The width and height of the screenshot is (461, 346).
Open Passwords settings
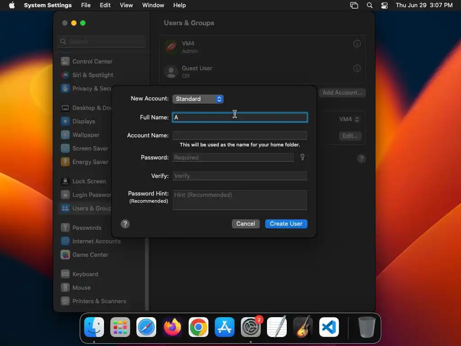(85, 228)
